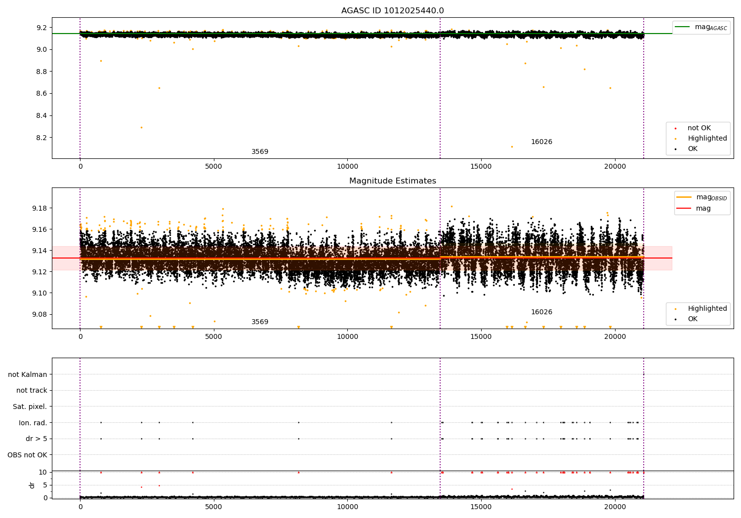Image resolution: width=741 pixels, height=518 pixels.
Task: Select green mag AGASC line sample in legend
Action: click(x=683, y=27)
